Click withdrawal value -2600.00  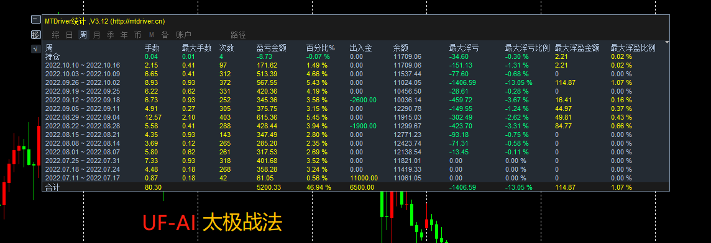(x=363, y=100)
